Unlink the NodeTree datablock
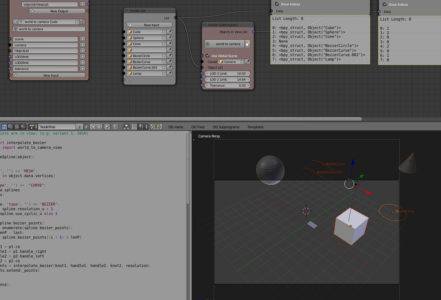441x300 pixels. click(x=99, y=127)
